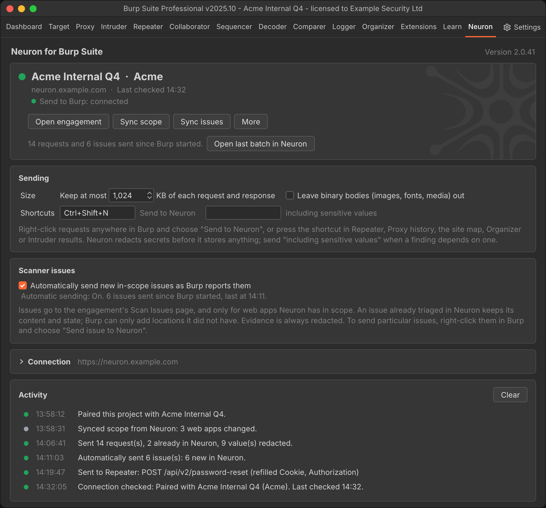Click the Keep at most 1,024 KB field
The height and width of the screenshot is (508, 546).
point(131,195)
